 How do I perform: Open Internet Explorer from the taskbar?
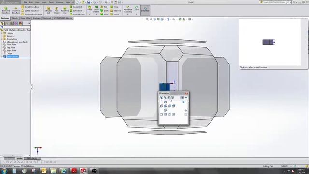click(63, 171)
